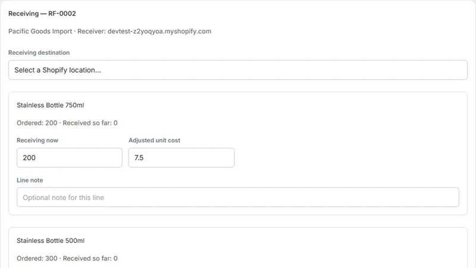Edit the Adjusted unit cost field

181,157
